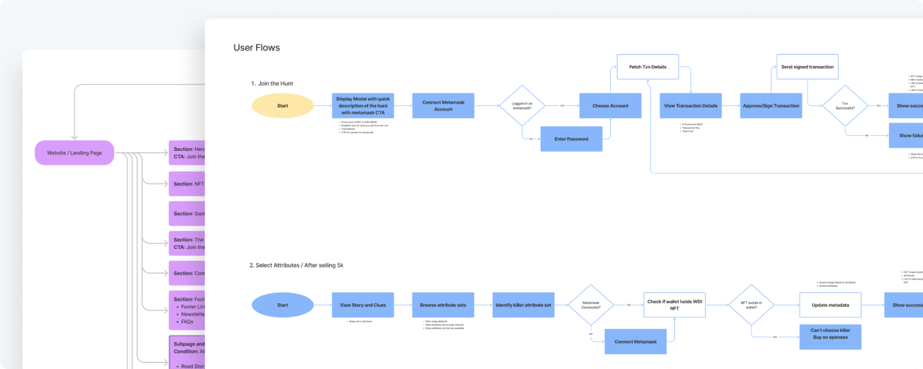
Task: Click the Choose Account box
Action: pyautogui.click(x=610, y=106)
